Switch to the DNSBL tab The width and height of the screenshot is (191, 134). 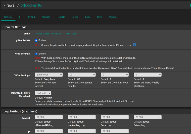(32, 17)
